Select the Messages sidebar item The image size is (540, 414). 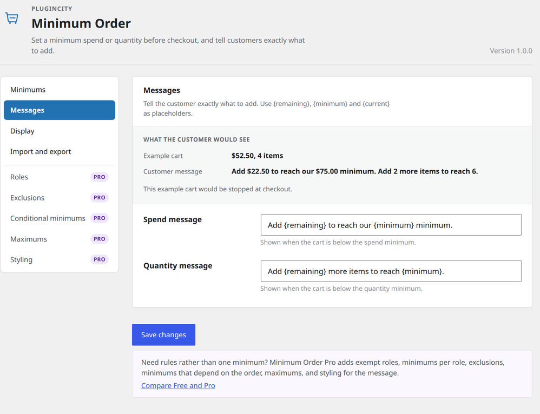(x=59, y=110)
